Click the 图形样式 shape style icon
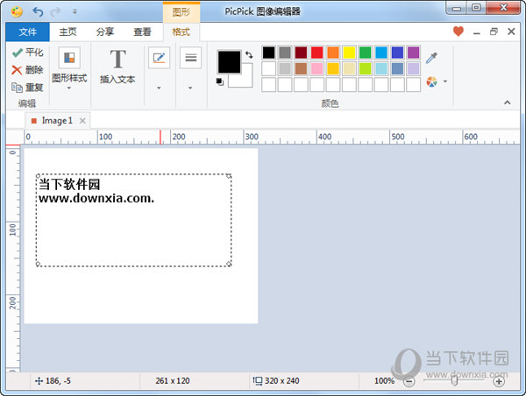 click(x=69, y=58)
